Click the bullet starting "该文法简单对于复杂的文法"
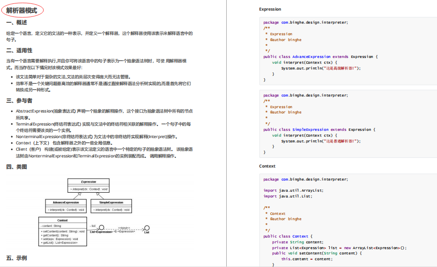 pyautogui.click(x=73, y=77)
